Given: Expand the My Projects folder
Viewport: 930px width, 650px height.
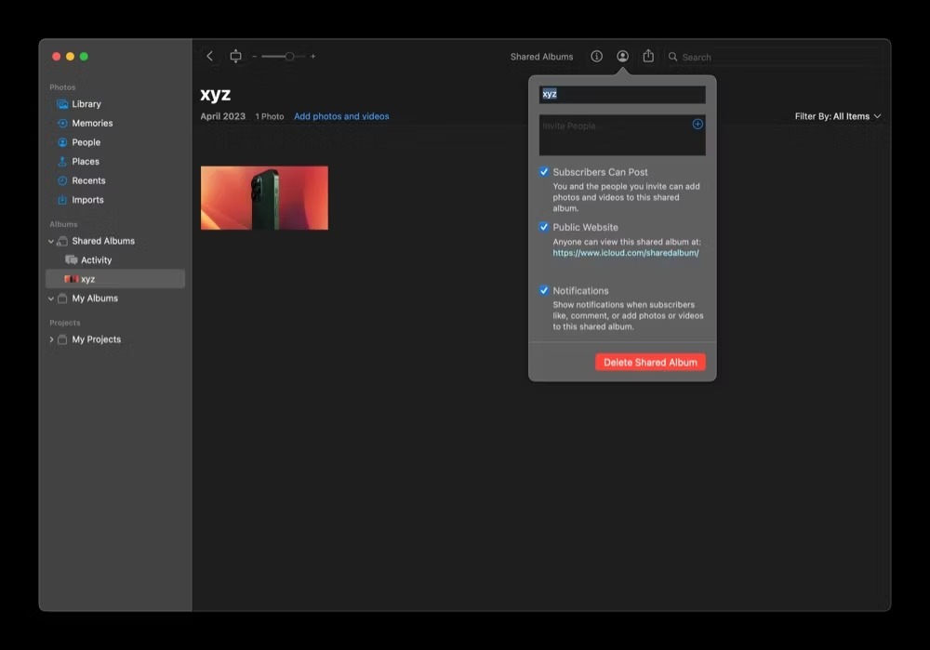Looking at the screenshot, I should click(x=51, y=339).
